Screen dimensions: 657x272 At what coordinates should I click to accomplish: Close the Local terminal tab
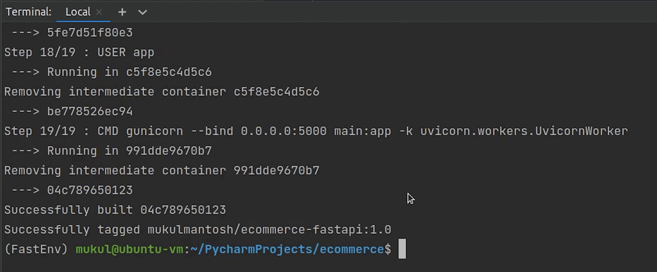(x=99, y=12)
